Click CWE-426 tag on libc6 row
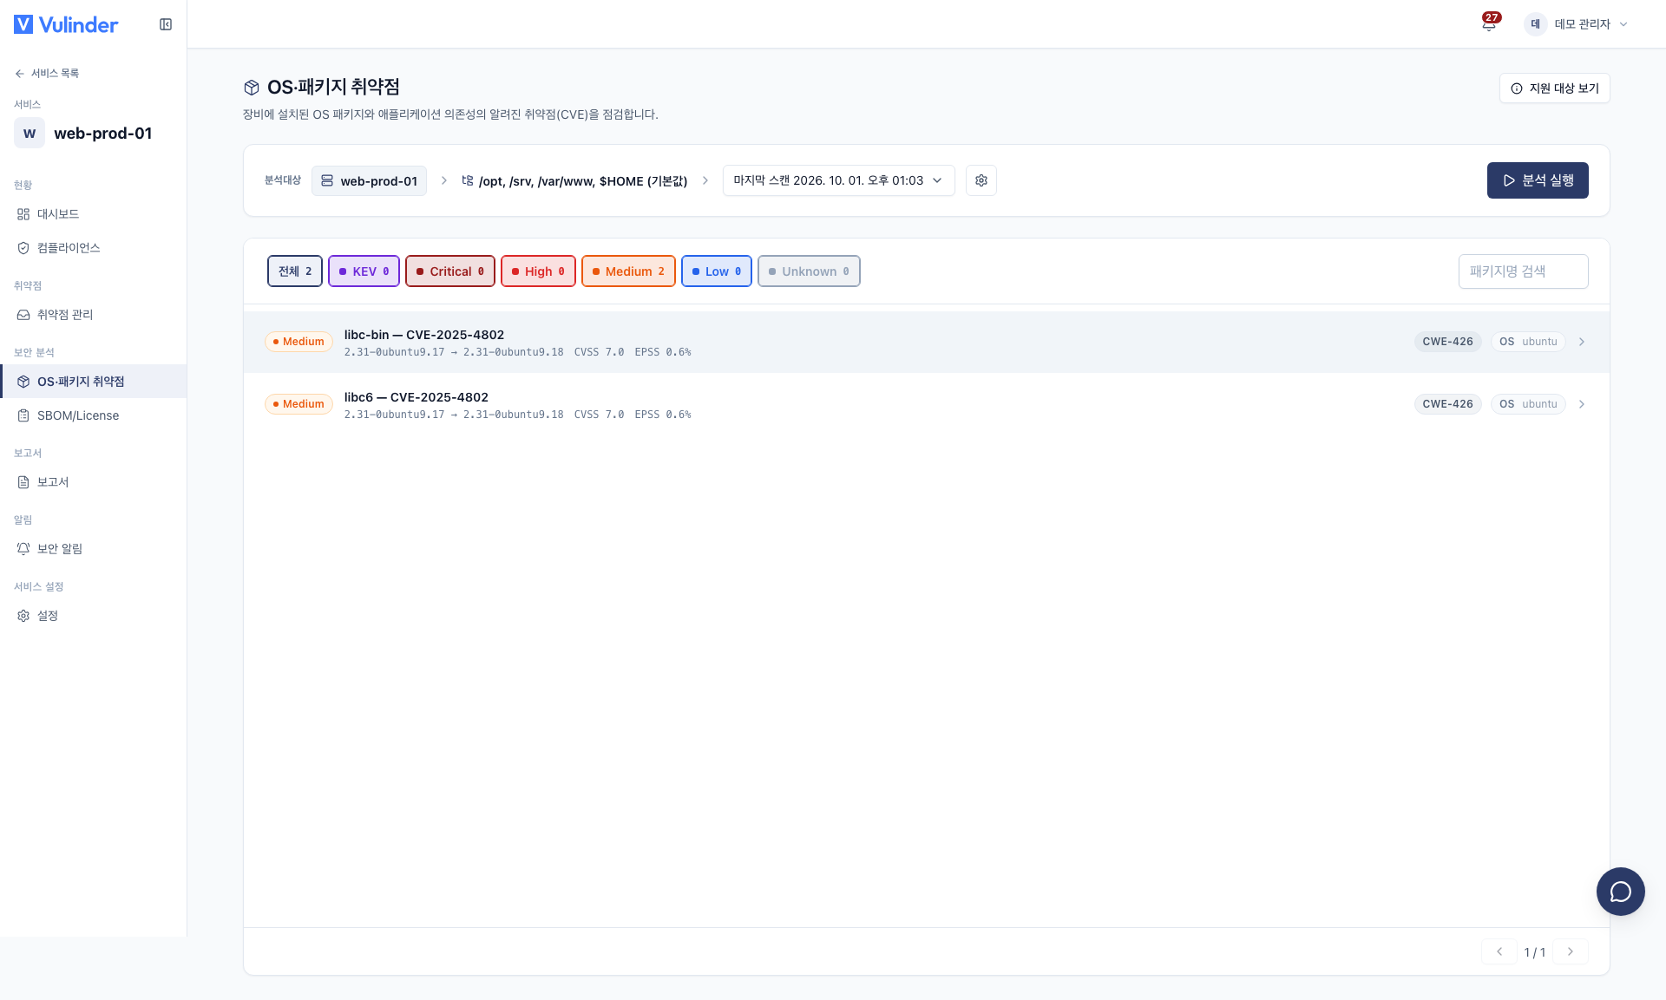The width and height of the screenshot is (1666, 1000). (1447, 404)
